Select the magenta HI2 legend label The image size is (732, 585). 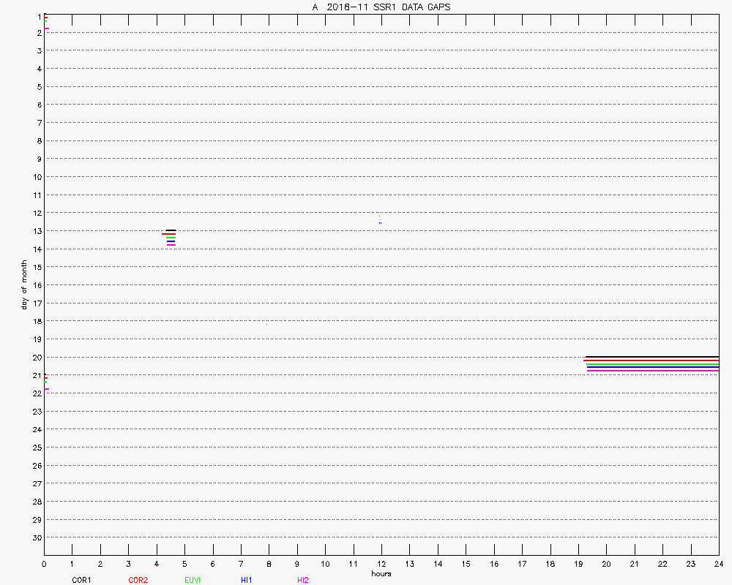tap(303, 580)
